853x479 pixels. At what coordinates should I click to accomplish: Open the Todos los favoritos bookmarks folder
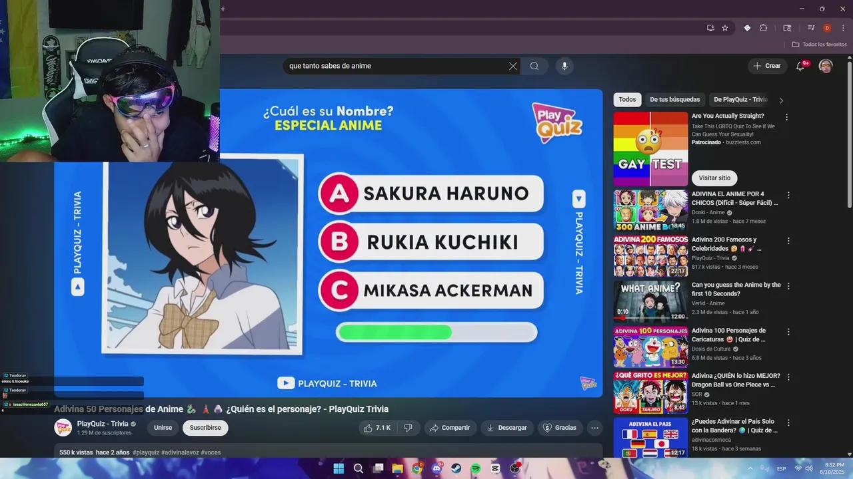819,45
